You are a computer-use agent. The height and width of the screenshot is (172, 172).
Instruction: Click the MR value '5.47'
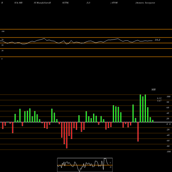(x=159, y=101)
